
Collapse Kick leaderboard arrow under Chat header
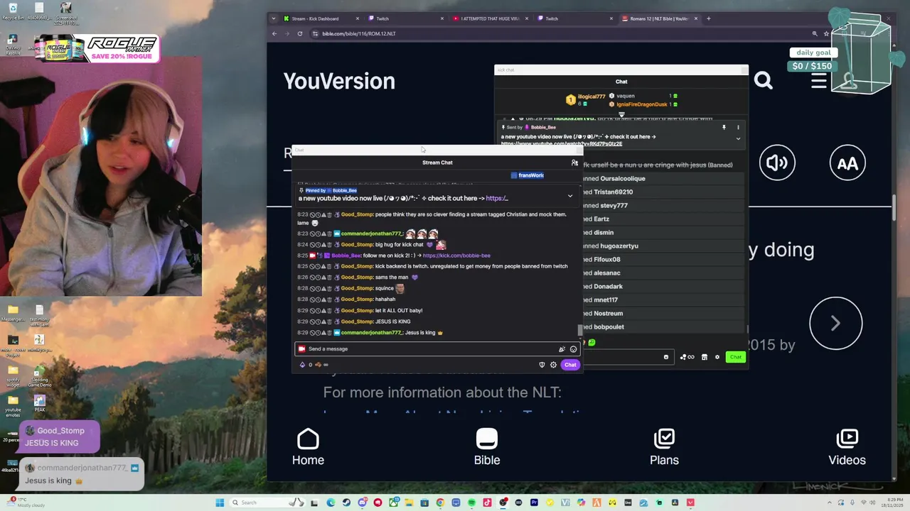(x=621, y=114)
